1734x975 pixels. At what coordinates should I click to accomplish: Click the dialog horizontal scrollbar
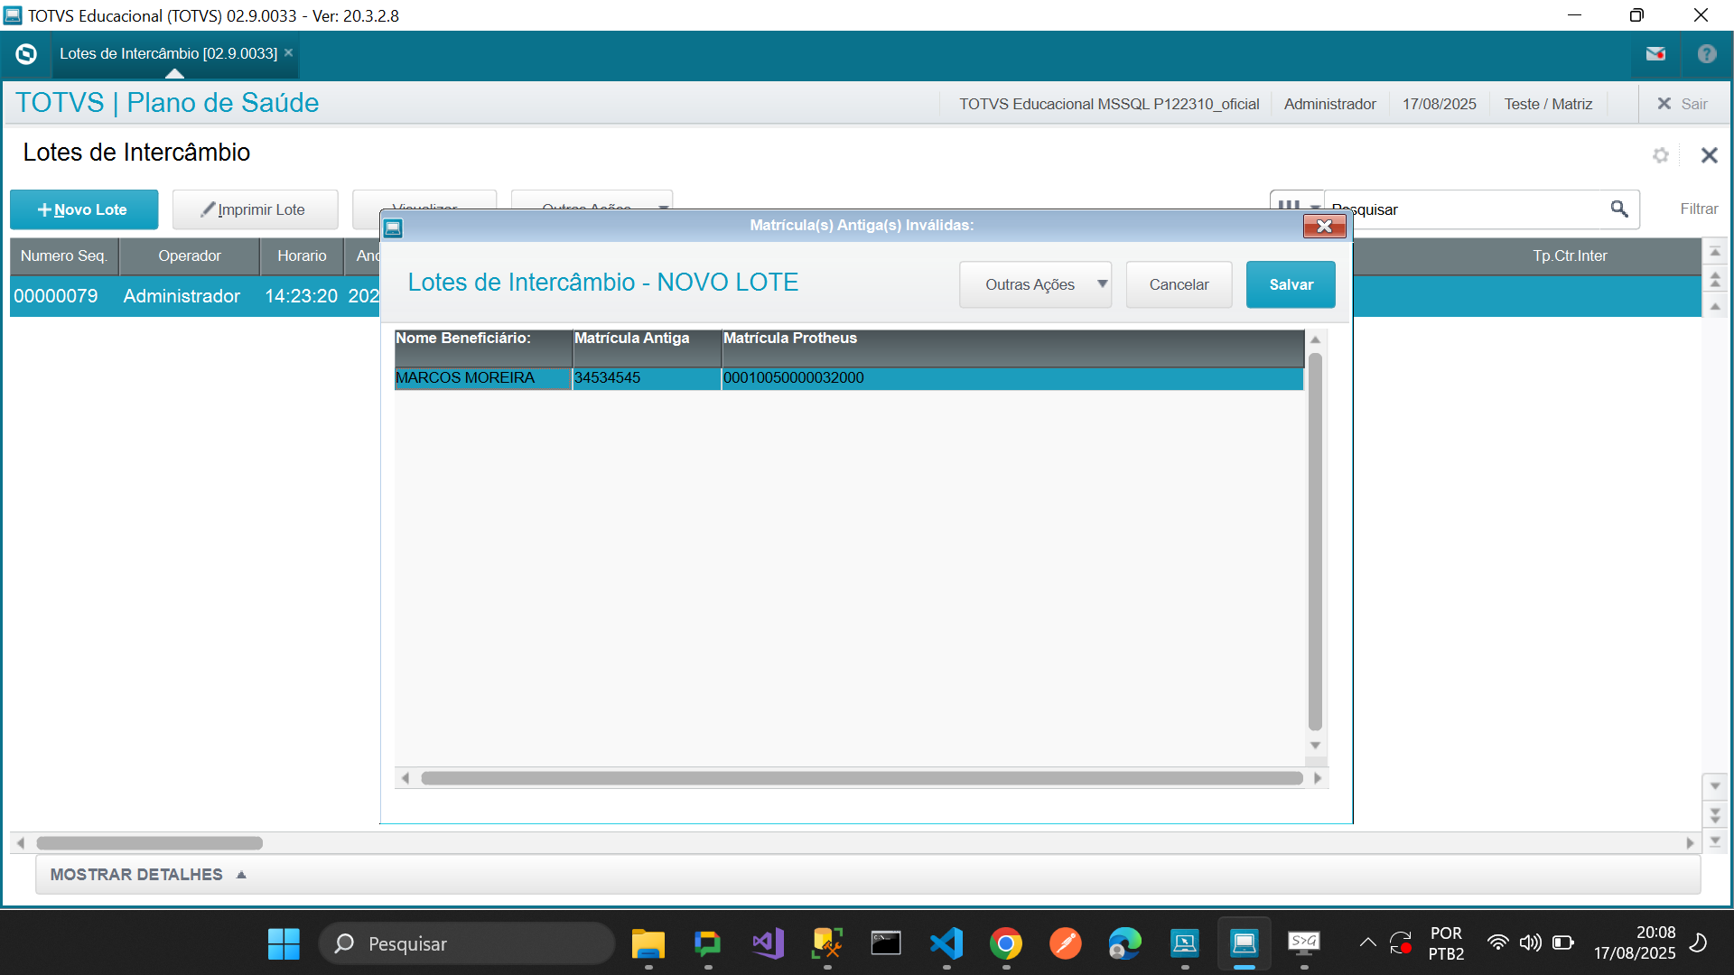tap(861, 778)
